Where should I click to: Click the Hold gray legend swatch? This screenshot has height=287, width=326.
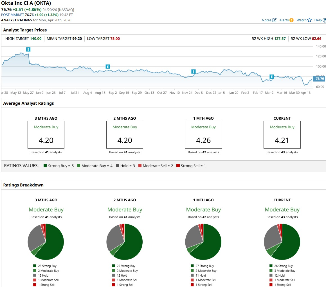118,166
